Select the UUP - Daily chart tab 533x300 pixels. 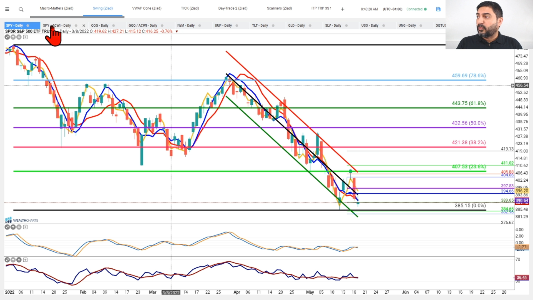223,26
